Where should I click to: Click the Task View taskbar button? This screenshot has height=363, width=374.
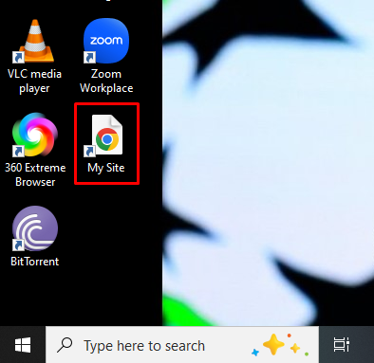342,345
